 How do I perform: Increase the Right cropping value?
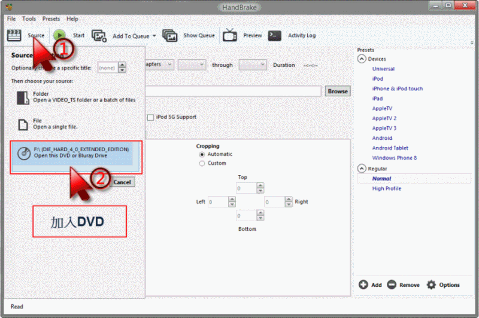click(289, 199)
